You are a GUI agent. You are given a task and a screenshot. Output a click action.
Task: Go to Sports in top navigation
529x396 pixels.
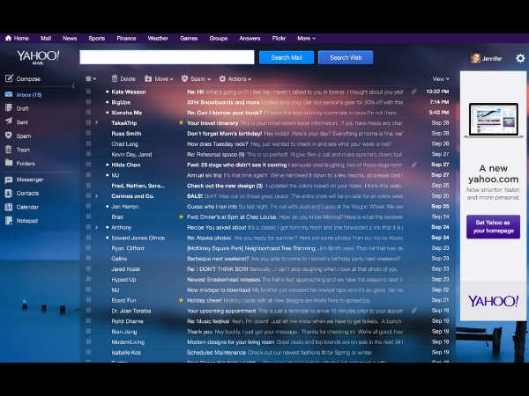(x=97, y=39)
